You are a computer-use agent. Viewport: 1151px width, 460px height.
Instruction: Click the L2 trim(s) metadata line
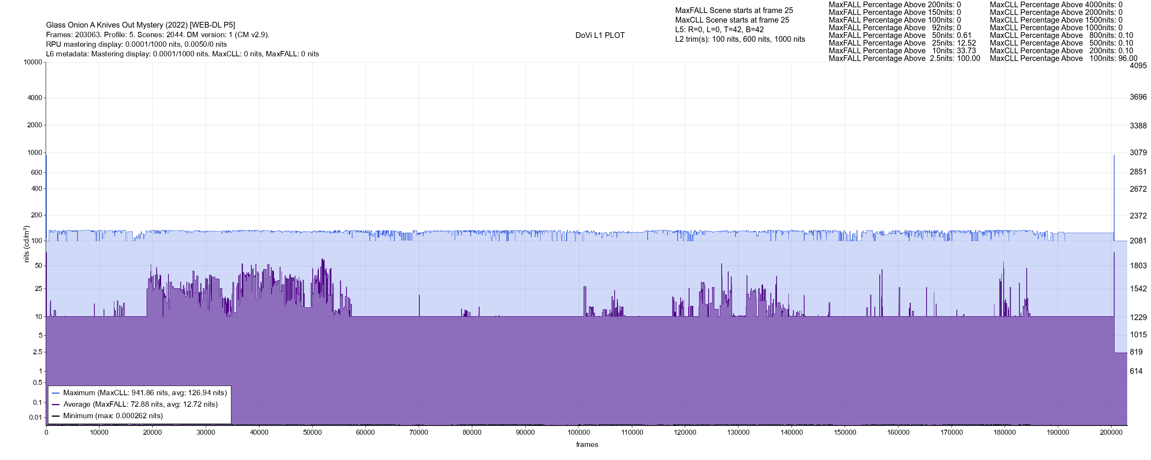(x=740, y=39)
